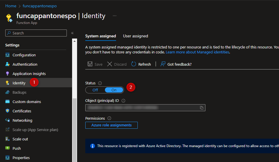Click the sidebar Search input field

click(36, 33)
